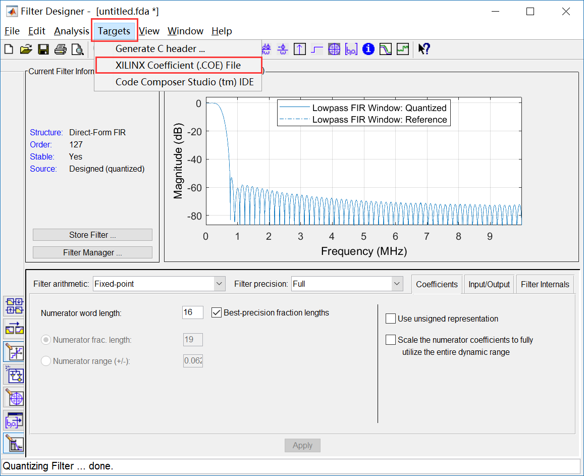The width and height of the screenshot is (584, 476).
Task: Show the Pole/Zero plot toolbar icon
Action: coord(334,49)
